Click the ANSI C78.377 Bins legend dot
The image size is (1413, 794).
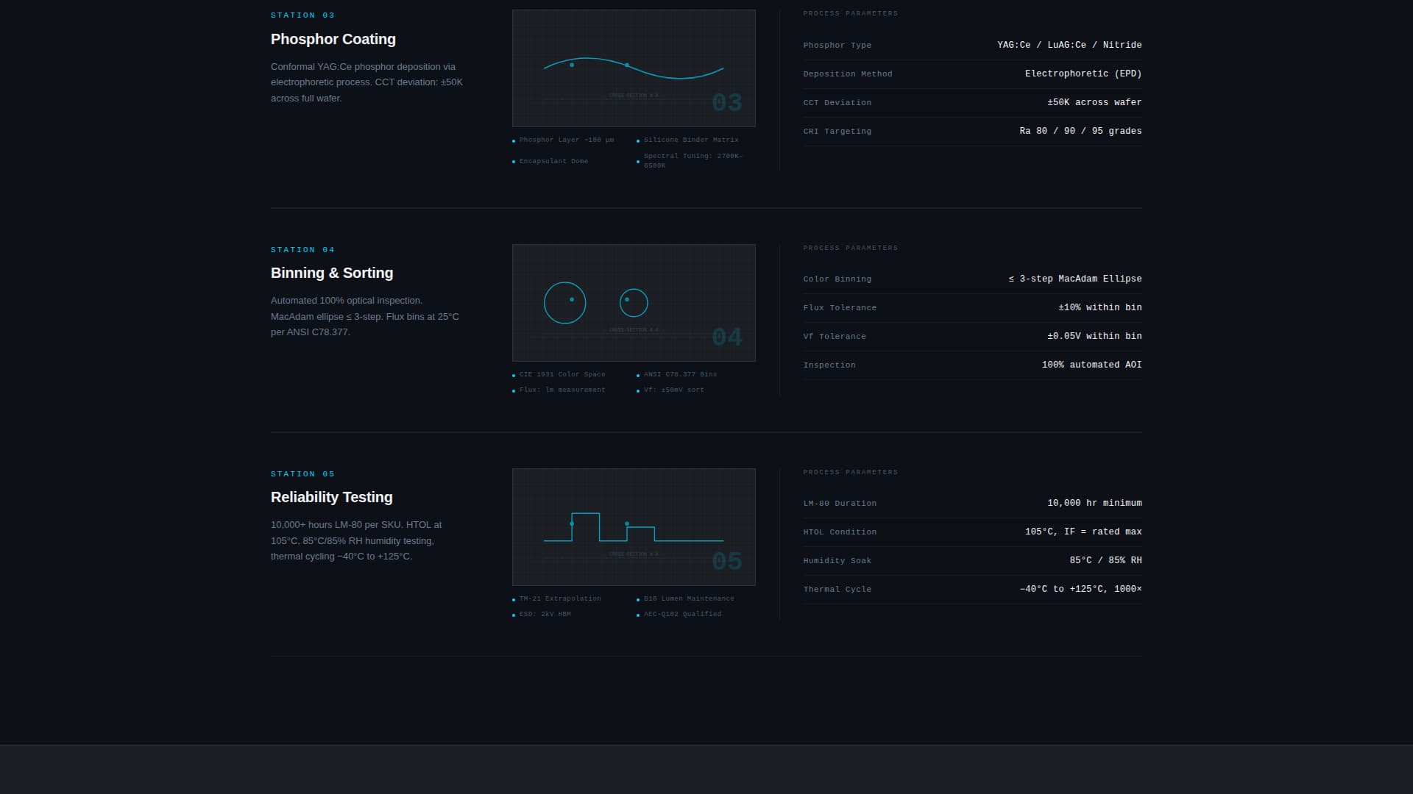pyautogui.click(x=639, y=375)
